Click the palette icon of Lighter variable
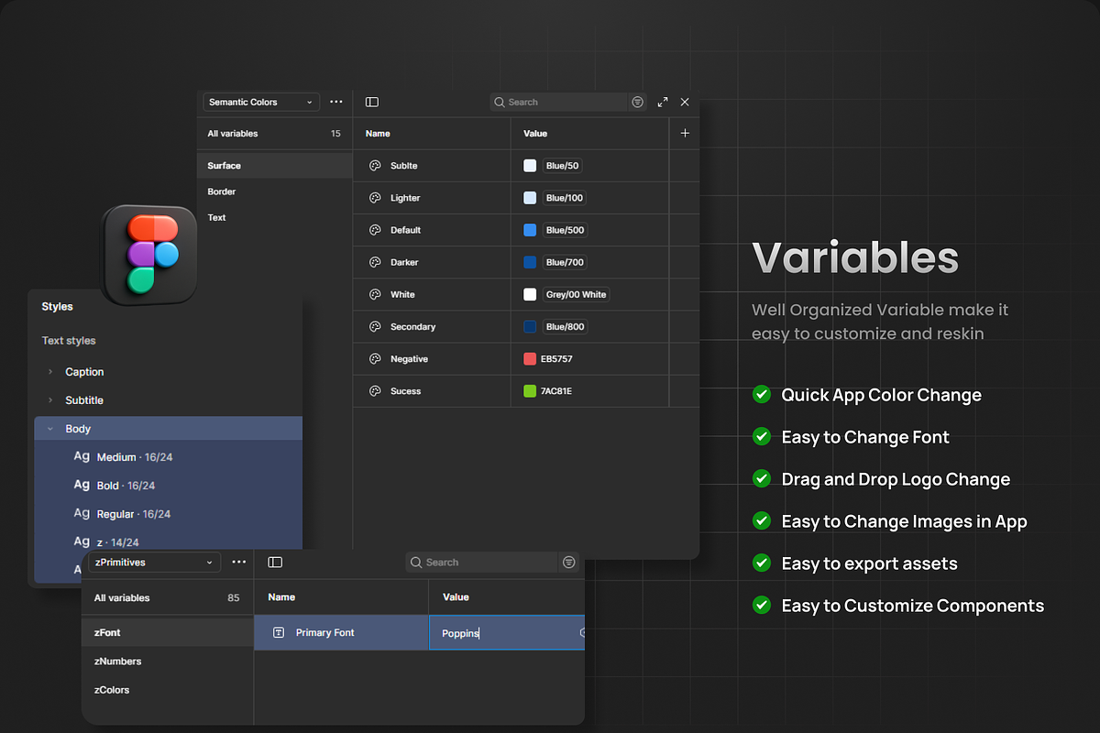 point(375,198)
